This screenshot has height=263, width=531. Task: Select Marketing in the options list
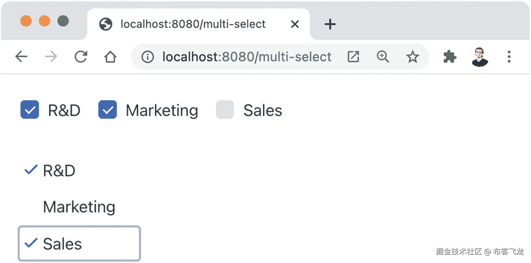click(x=79, y=207)
